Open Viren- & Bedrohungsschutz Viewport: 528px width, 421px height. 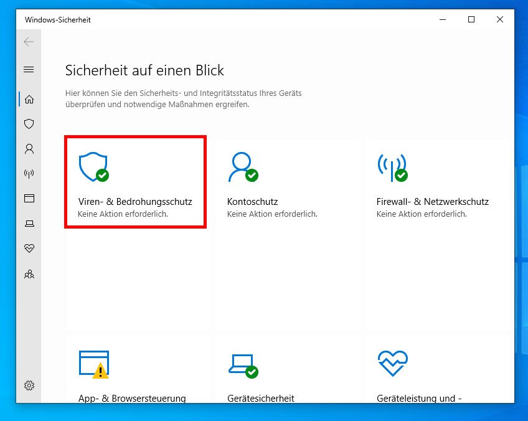pos(135,202)
